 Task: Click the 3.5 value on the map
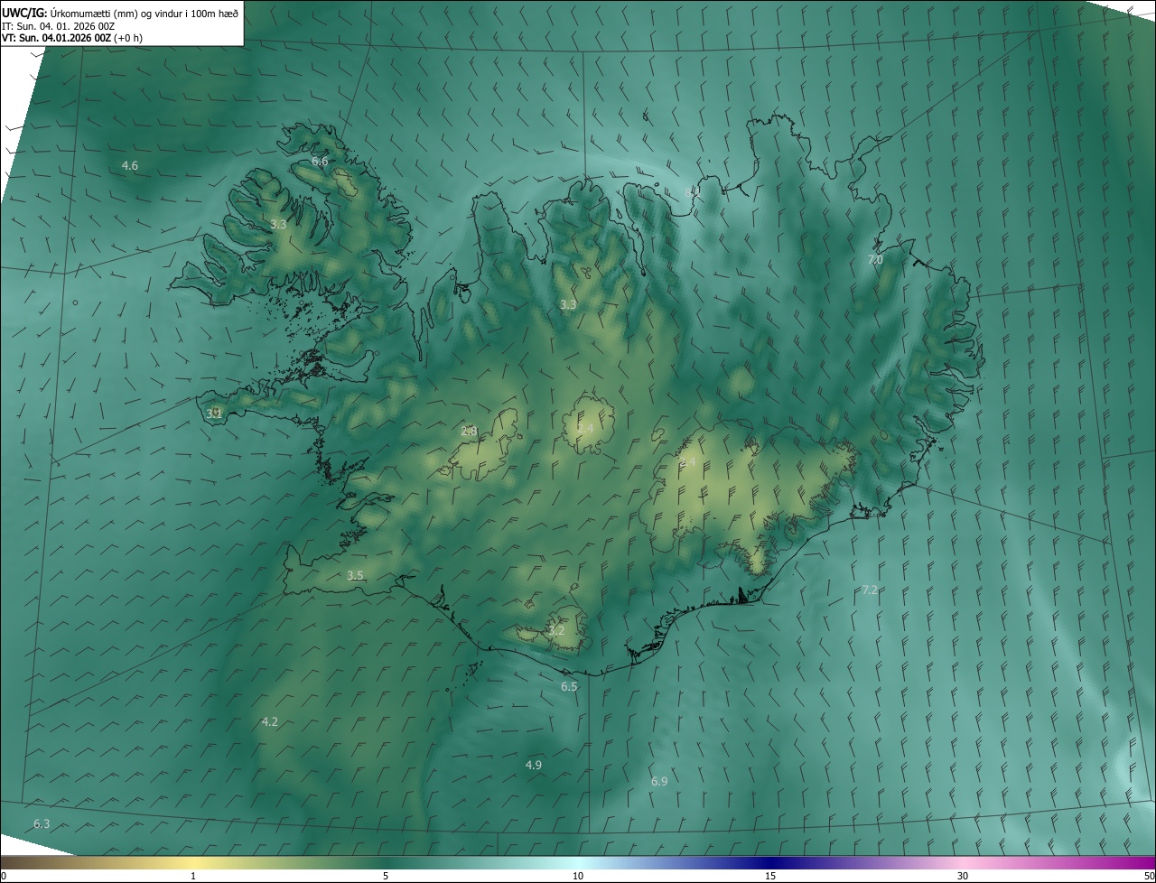click(x=356, y=575)
